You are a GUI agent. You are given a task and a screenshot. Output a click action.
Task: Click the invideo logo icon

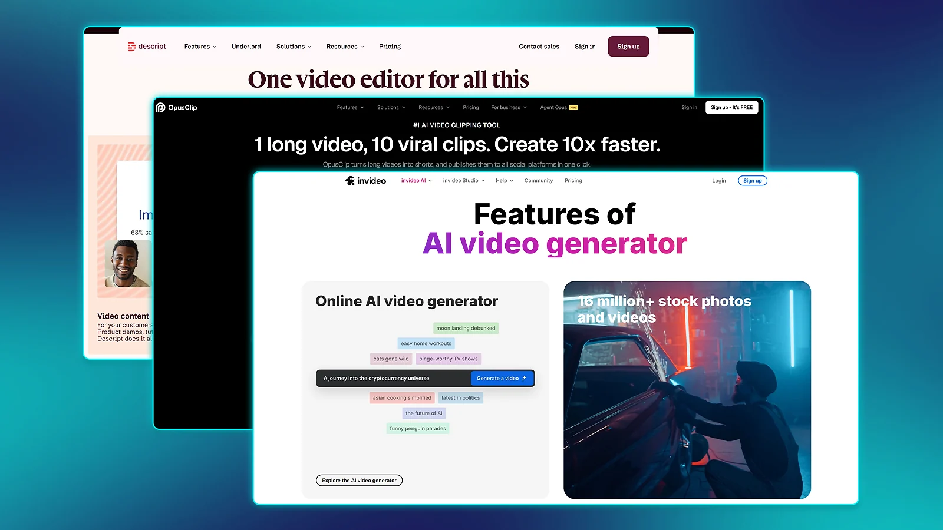coord(350,181)
